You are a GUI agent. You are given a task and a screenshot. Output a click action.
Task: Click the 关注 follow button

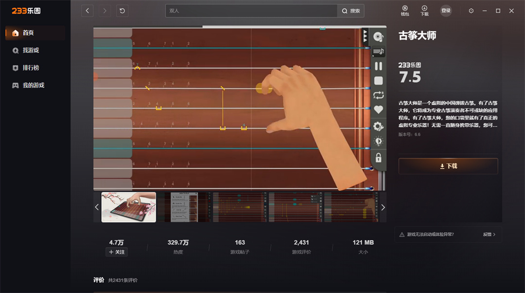tap(117, 252)
